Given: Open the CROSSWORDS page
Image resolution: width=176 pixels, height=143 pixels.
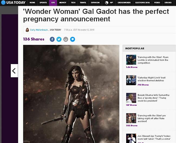Looking at the screenshot, I should pos(124,3).
